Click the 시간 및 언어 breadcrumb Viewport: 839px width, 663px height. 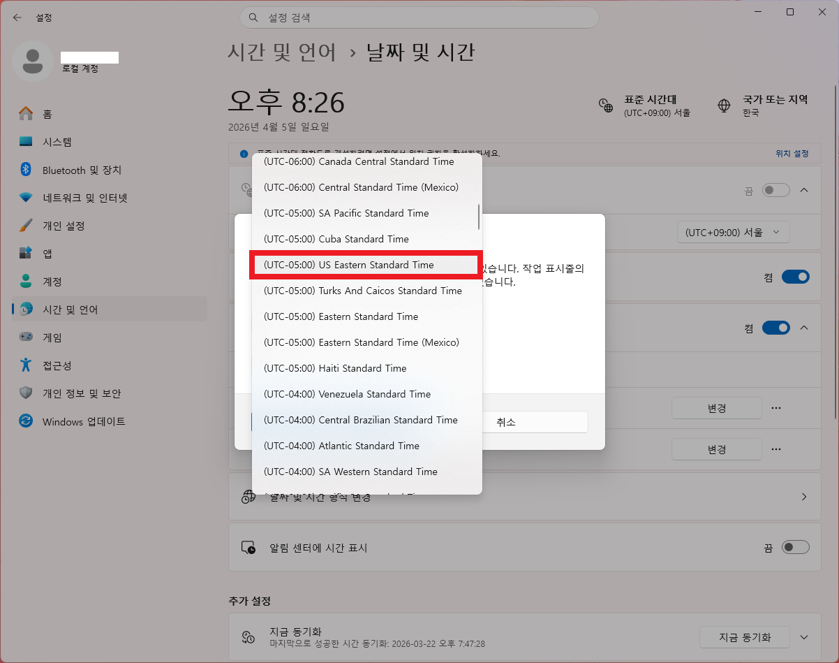pyautogui.click(x=282, y=52)
